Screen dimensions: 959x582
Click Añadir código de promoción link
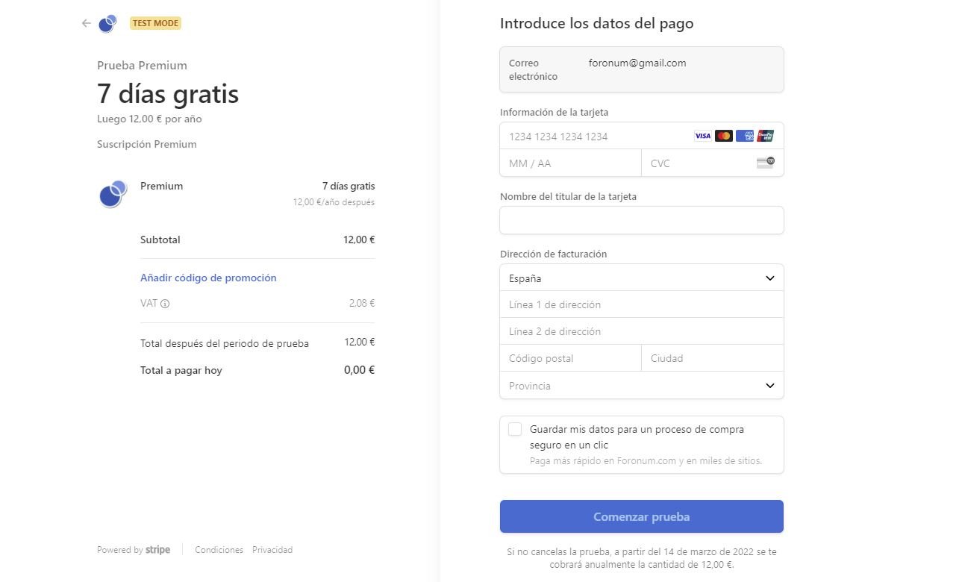pos(208,278)
